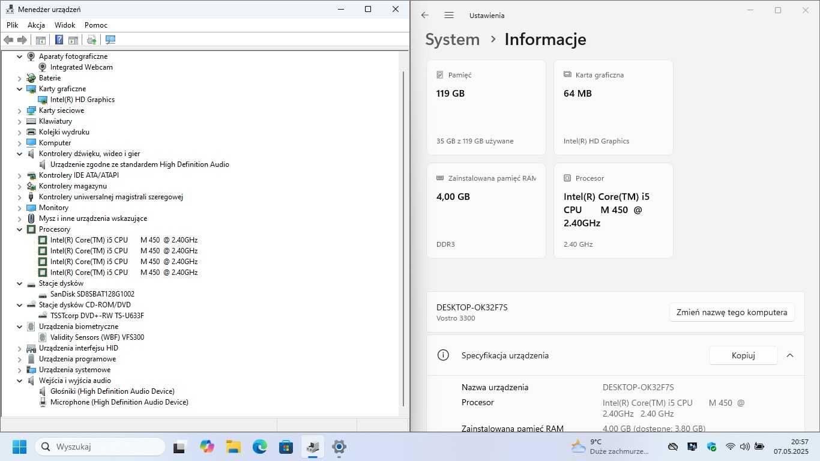
Task: Click the Karta graficzna 64 MB card
Action: point(613,107)
